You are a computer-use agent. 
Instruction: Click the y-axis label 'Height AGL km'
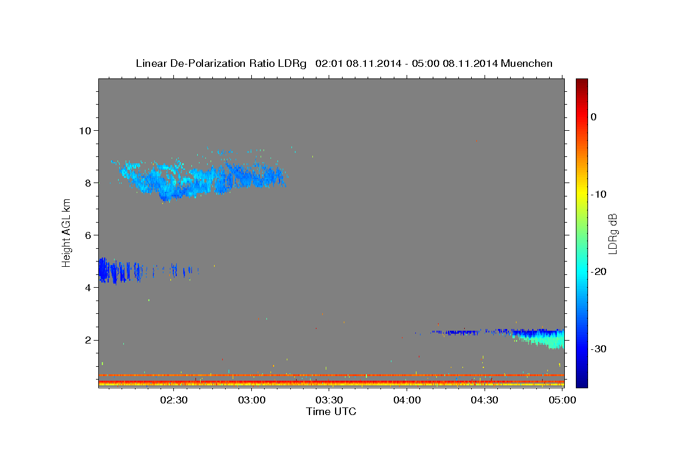pyautogui.click(x=67, y=233)
